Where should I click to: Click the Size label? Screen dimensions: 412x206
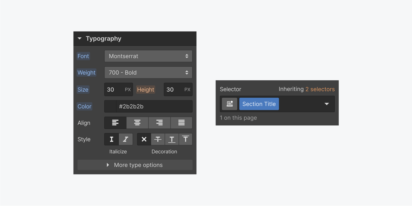point(83,90)
